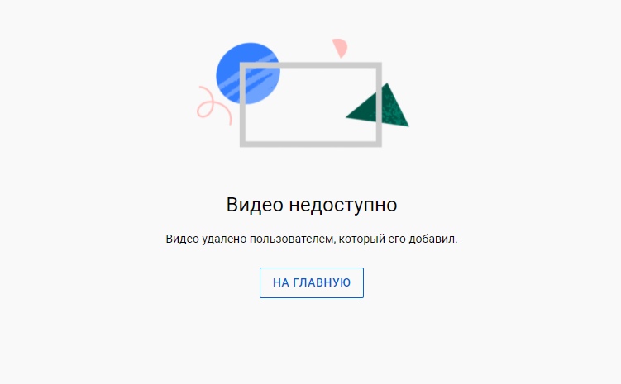This screenshot has height=384, width=621.
Task: Click the word ГЛАВНУЮ inside the outlined button
Action: click(x=322, y=282)
